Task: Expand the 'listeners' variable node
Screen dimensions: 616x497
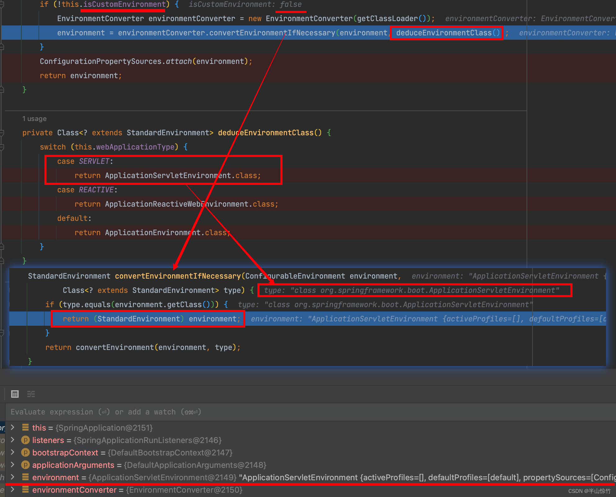Action: coord(13,440)
